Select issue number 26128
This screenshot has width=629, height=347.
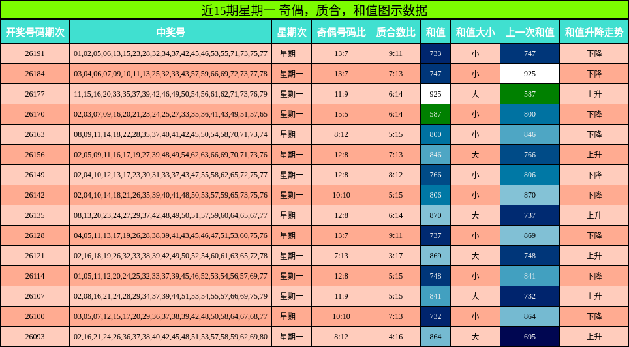[x=35, y=235]
